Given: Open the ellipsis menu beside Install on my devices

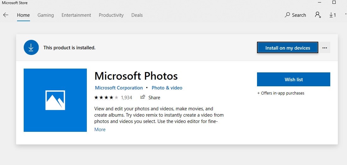Looking at the screenshot, I should pos(325,48).
